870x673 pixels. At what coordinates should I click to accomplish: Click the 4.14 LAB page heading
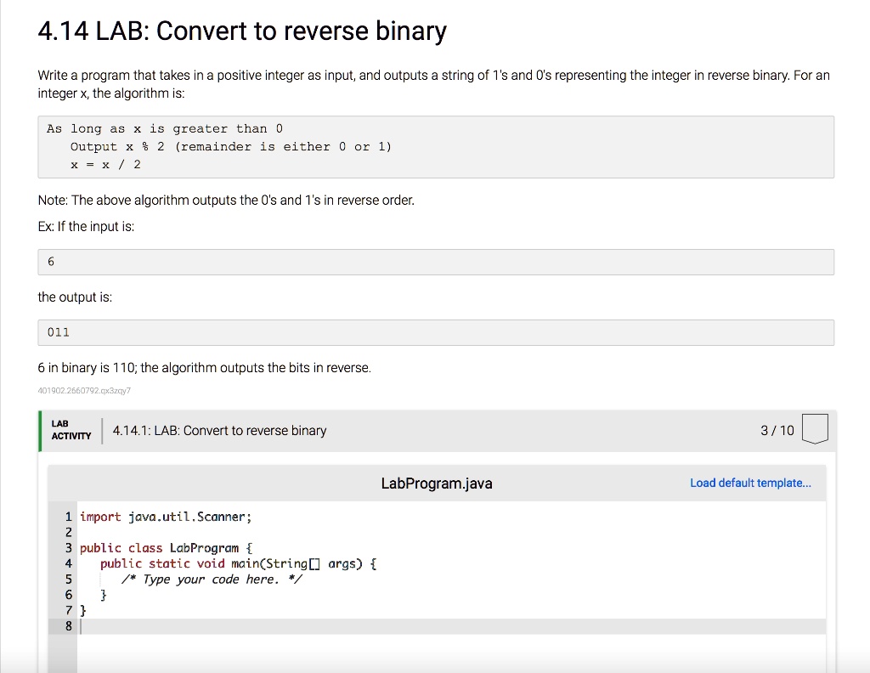(242, 31)
